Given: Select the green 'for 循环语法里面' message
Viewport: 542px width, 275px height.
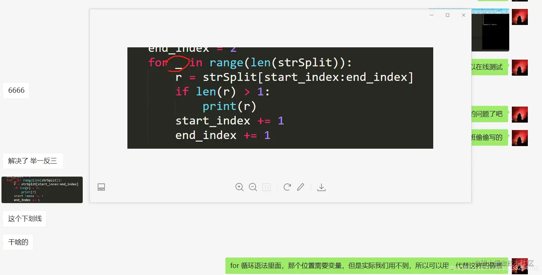Looking at the screenshot, I should [x=367, y=266].
